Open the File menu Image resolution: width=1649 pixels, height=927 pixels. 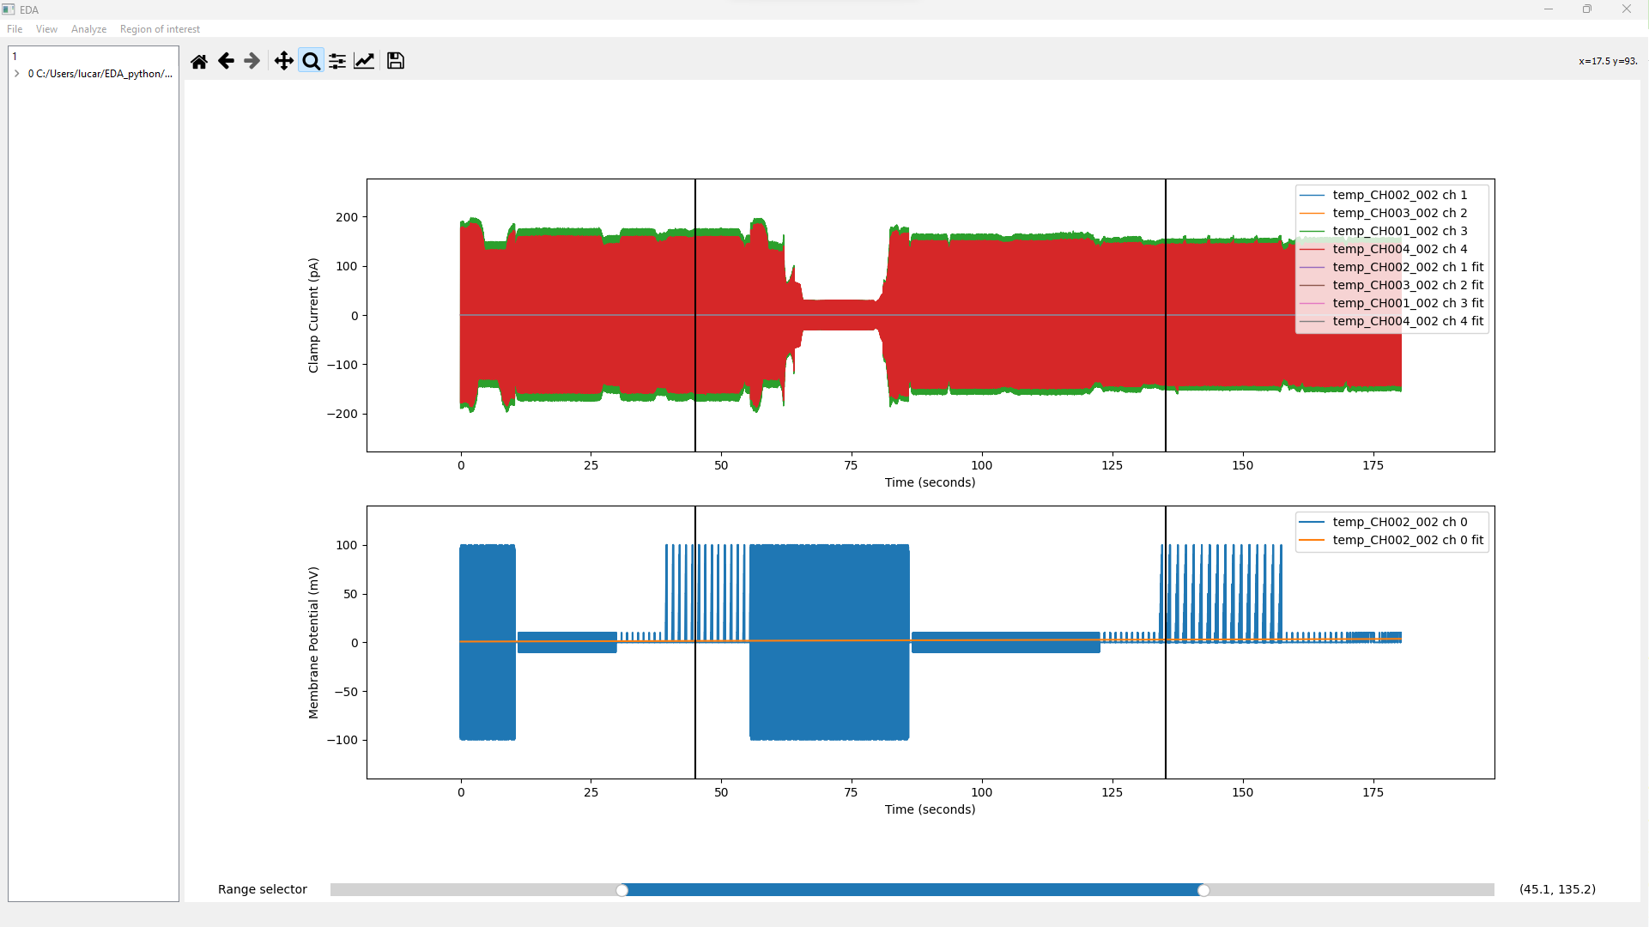point(15,29)
